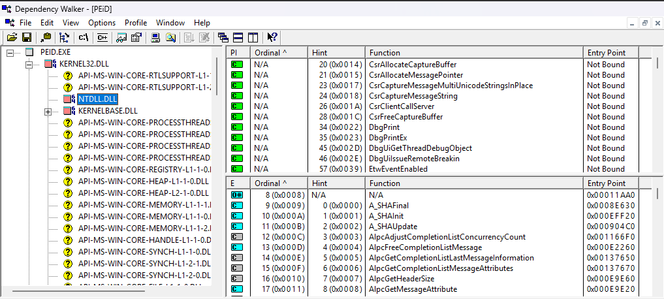This screenshot has height=299, width=664.
Task: Expand the KERNELBASE.DLL tree node
Action: coord(48,112)
